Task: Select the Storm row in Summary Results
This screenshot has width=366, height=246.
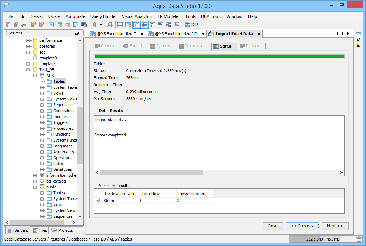Action: (154, 201)
